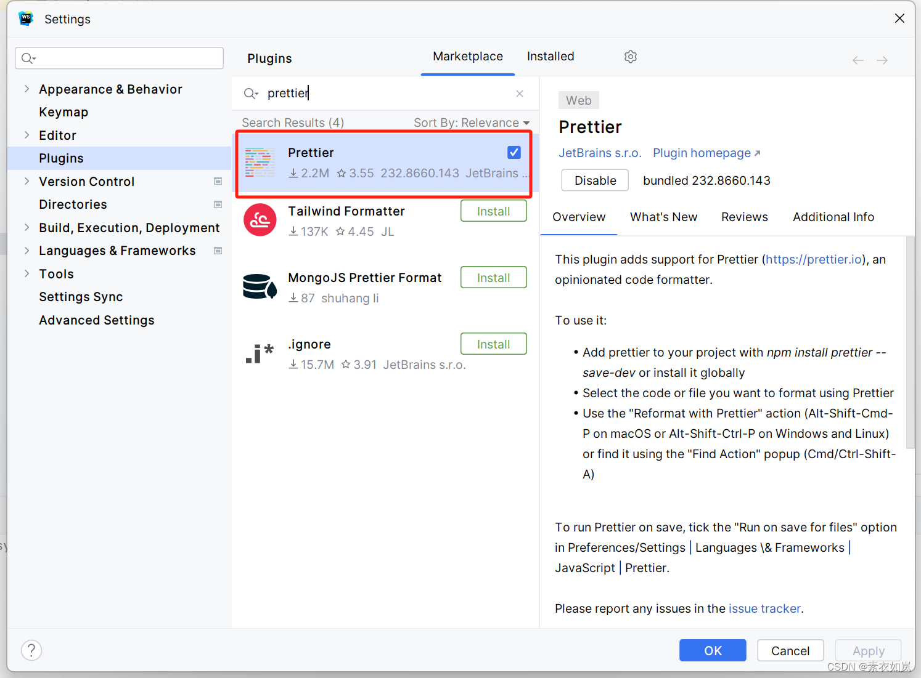The height and width of the screenshot is (678, 921).
Task: Select Advanced Settings in the tree
Action: pos(97,320)
